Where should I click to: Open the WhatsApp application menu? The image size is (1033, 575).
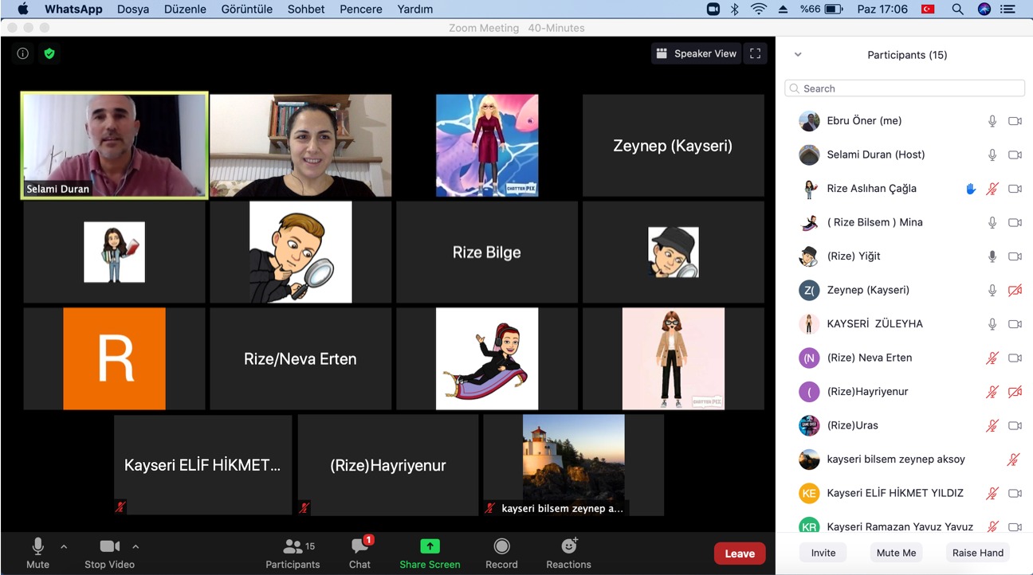[73, 10]
